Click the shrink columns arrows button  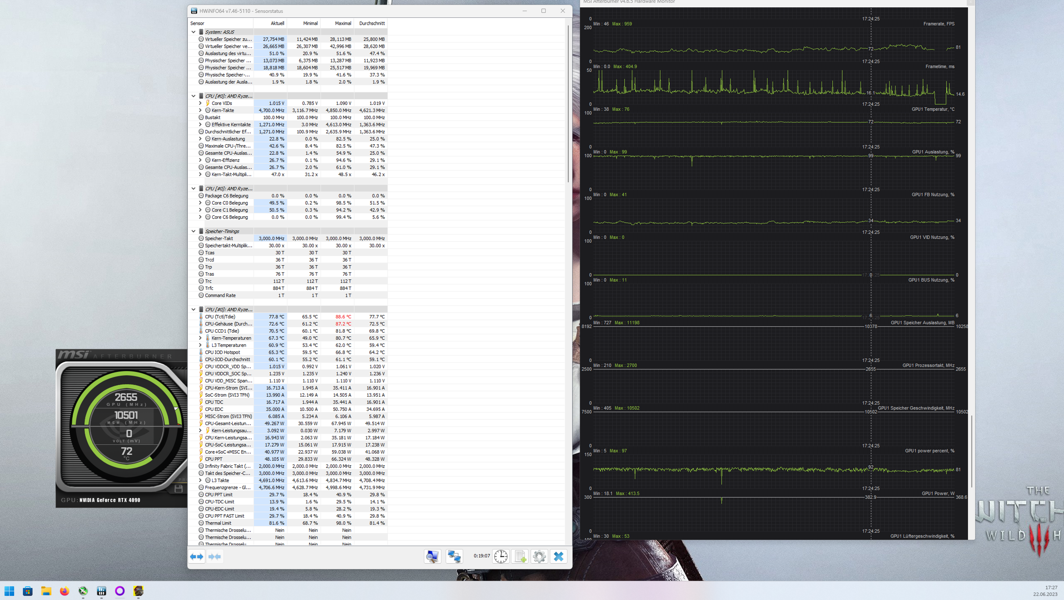point(215,556)
